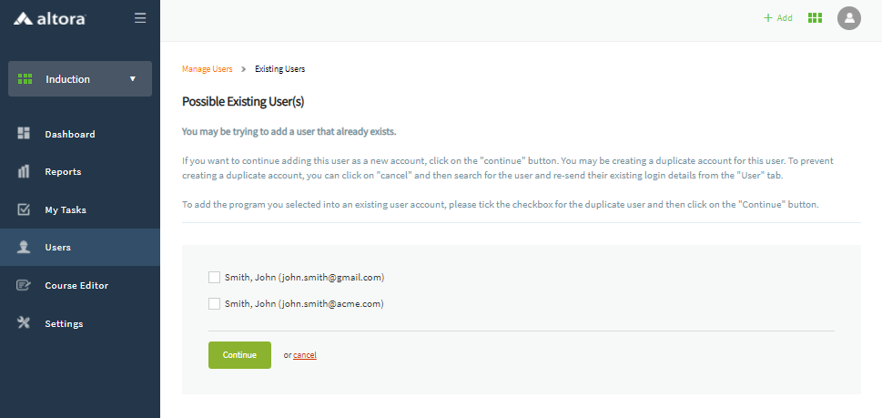This screenshot has width=882, height=418.
Task: Click the My Tasks checkmark icon
Action: click(25, 209)
